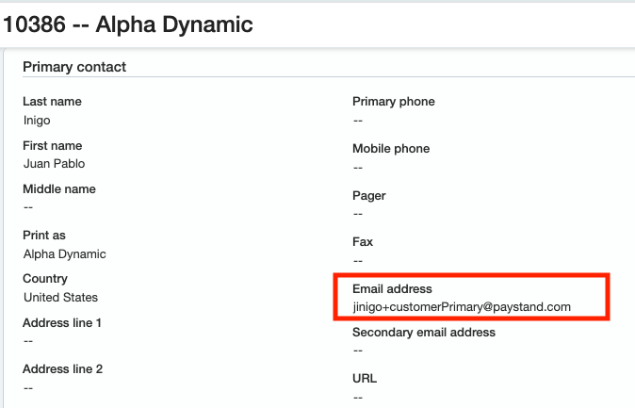Click the 'Primary phone' label

click(x=394, y=101)
